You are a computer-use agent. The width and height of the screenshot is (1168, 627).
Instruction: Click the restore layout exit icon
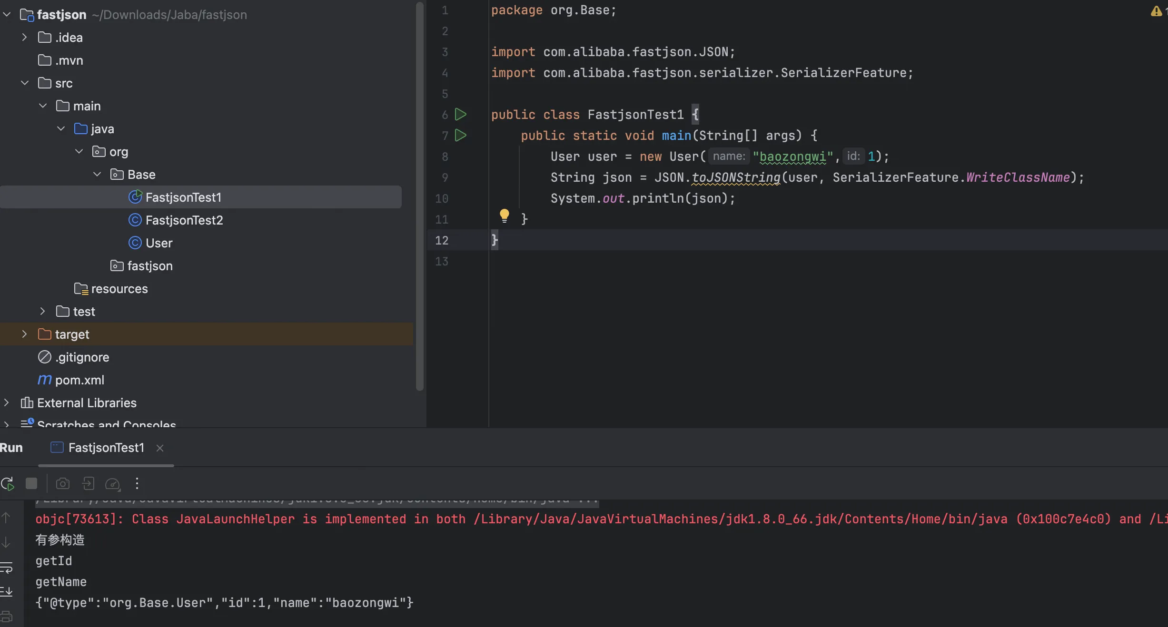click(x=88, y=484)
